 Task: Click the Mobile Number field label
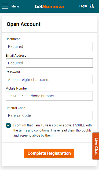click(x=17, y=88)
